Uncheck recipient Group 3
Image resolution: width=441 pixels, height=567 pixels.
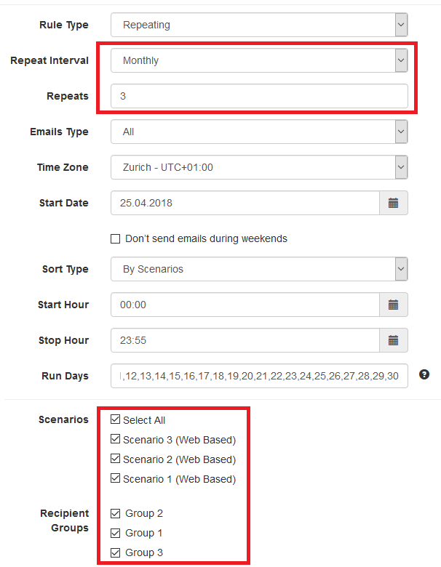115,552
